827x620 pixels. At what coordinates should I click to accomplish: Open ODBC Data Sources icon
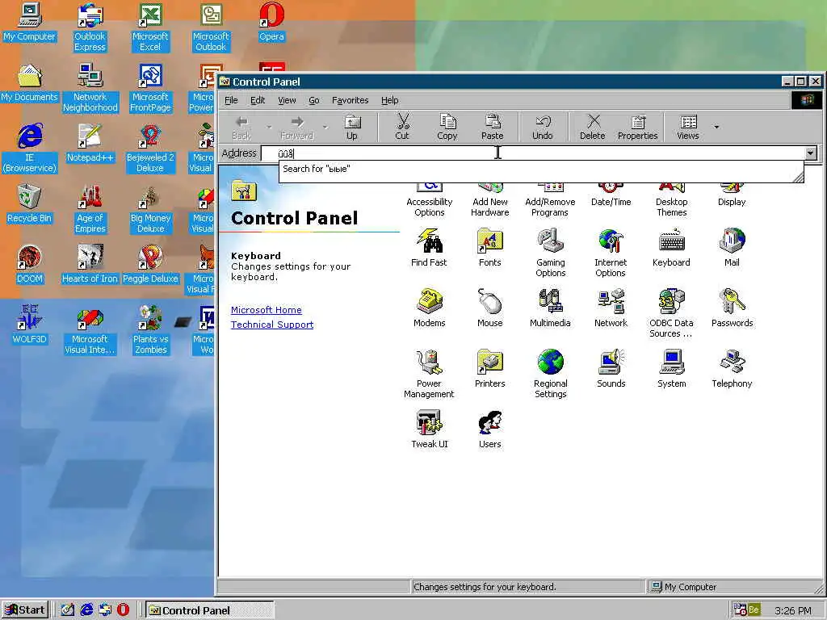tap(671, 314)
